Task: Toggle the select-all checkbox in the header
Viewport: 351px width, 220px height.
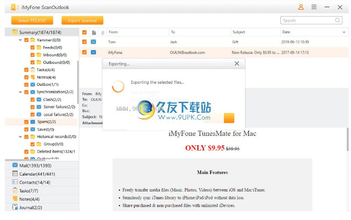Action: point(84,32)
